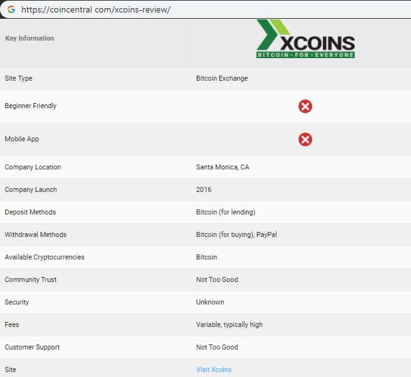Viewport: 411px width, 377px height.
Task: Click the Mobile App label
Action: pos(22,139)
